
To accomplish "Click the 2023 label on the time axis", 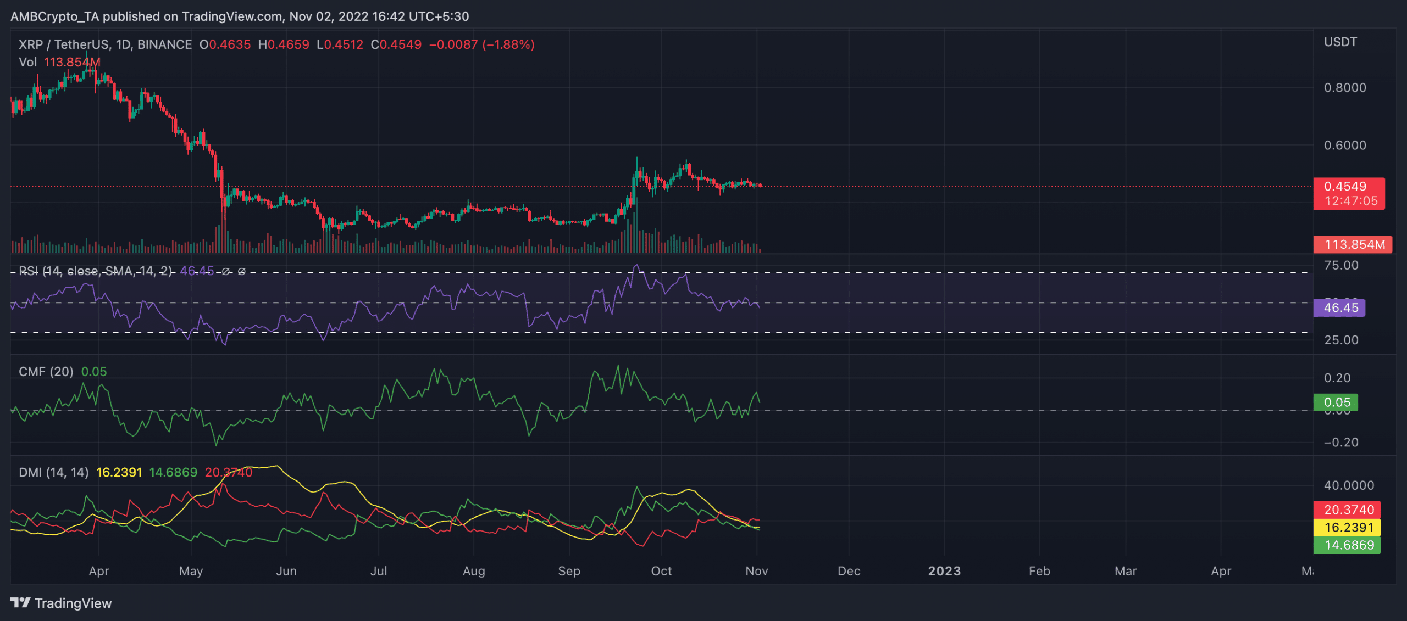I will 944,571.
